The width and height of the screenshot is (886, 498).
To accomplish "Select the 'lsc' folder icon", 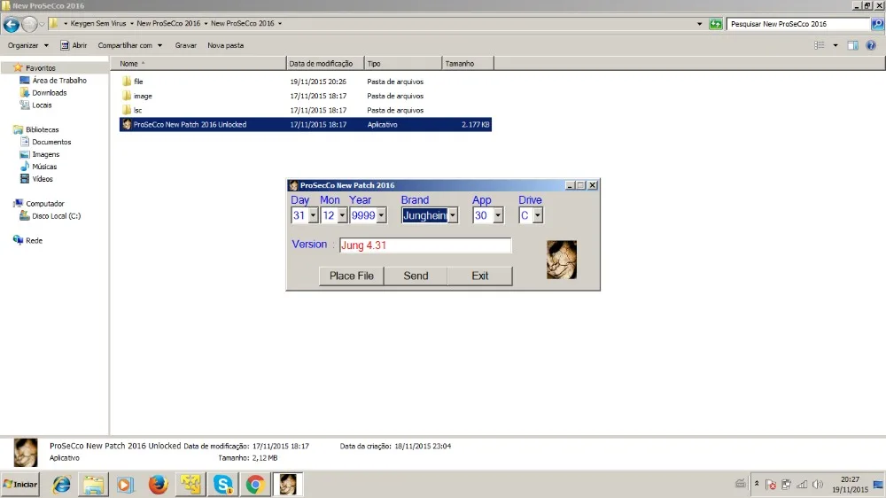I will [127, 110].
